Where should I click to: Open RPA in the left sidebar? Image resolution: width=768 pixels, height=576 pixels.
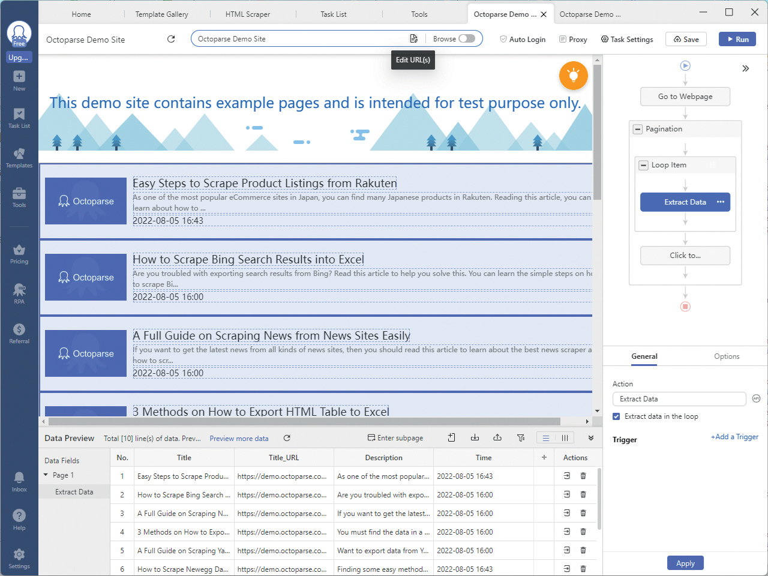point(19,294)
